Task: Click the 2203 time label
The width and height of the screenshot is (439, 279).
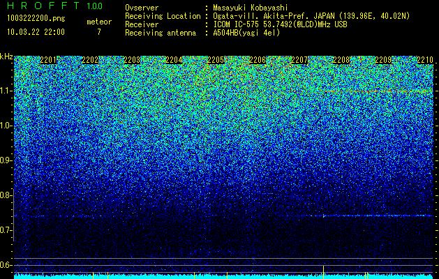Action: 132,60
